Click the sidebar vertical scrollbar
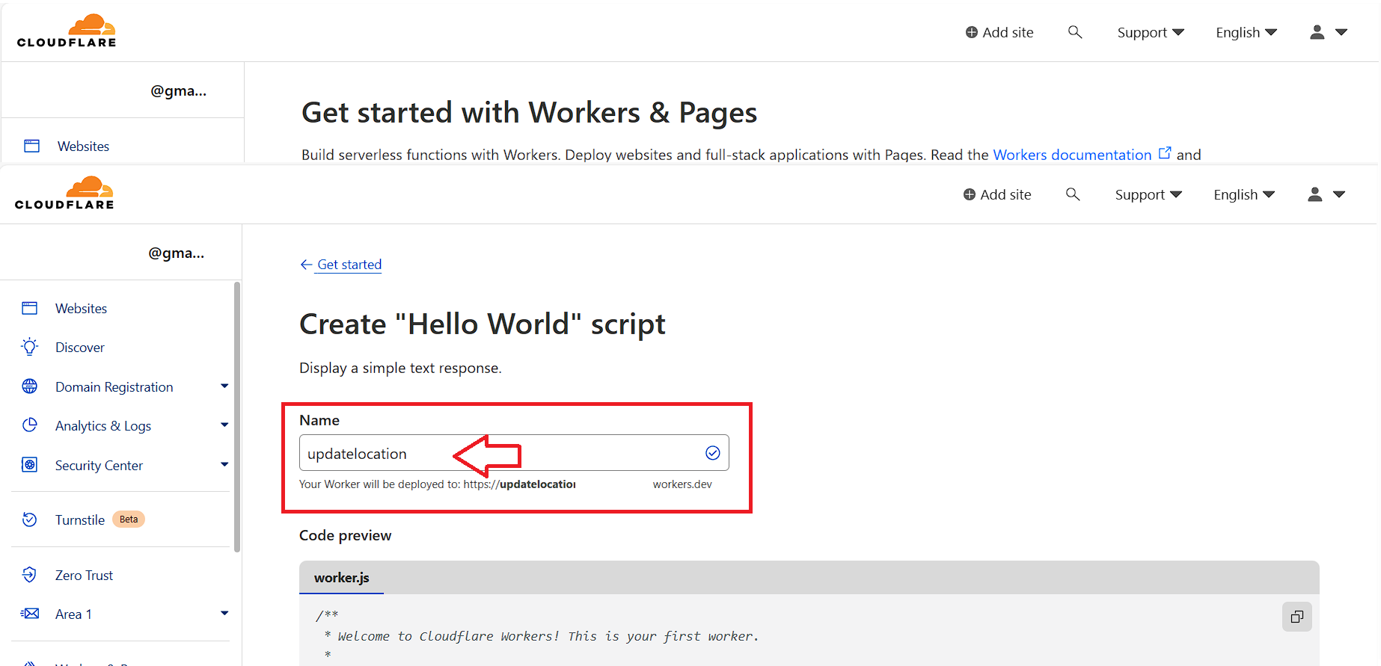The image size is (1381, 666). click(237, 416)
